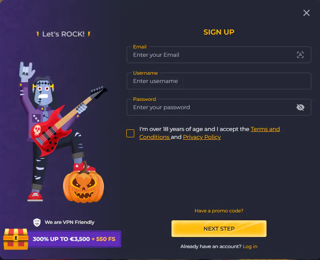Click the VPN shield icon
The width and height of the screenshot is (320, 260).
click(x=37, y=222)
